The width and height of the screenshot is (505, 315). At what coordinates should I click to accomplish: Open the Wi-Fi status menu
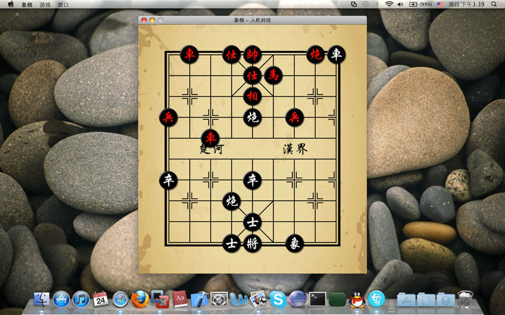(x=389, y=4)
